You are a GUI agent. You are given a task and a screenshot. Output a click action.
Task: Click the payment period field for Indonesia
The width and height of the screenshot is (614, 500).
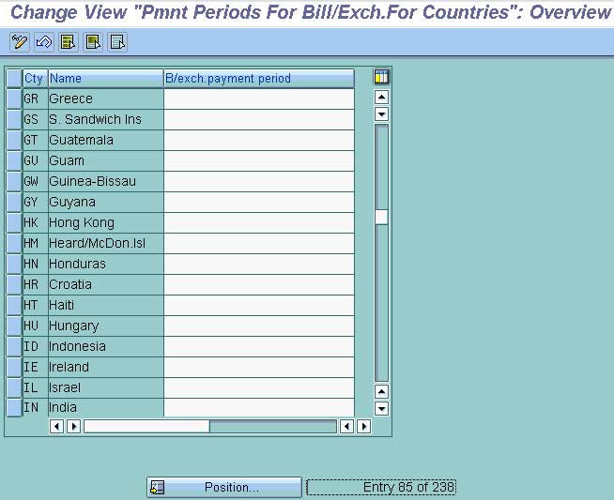tap(259, 346)
